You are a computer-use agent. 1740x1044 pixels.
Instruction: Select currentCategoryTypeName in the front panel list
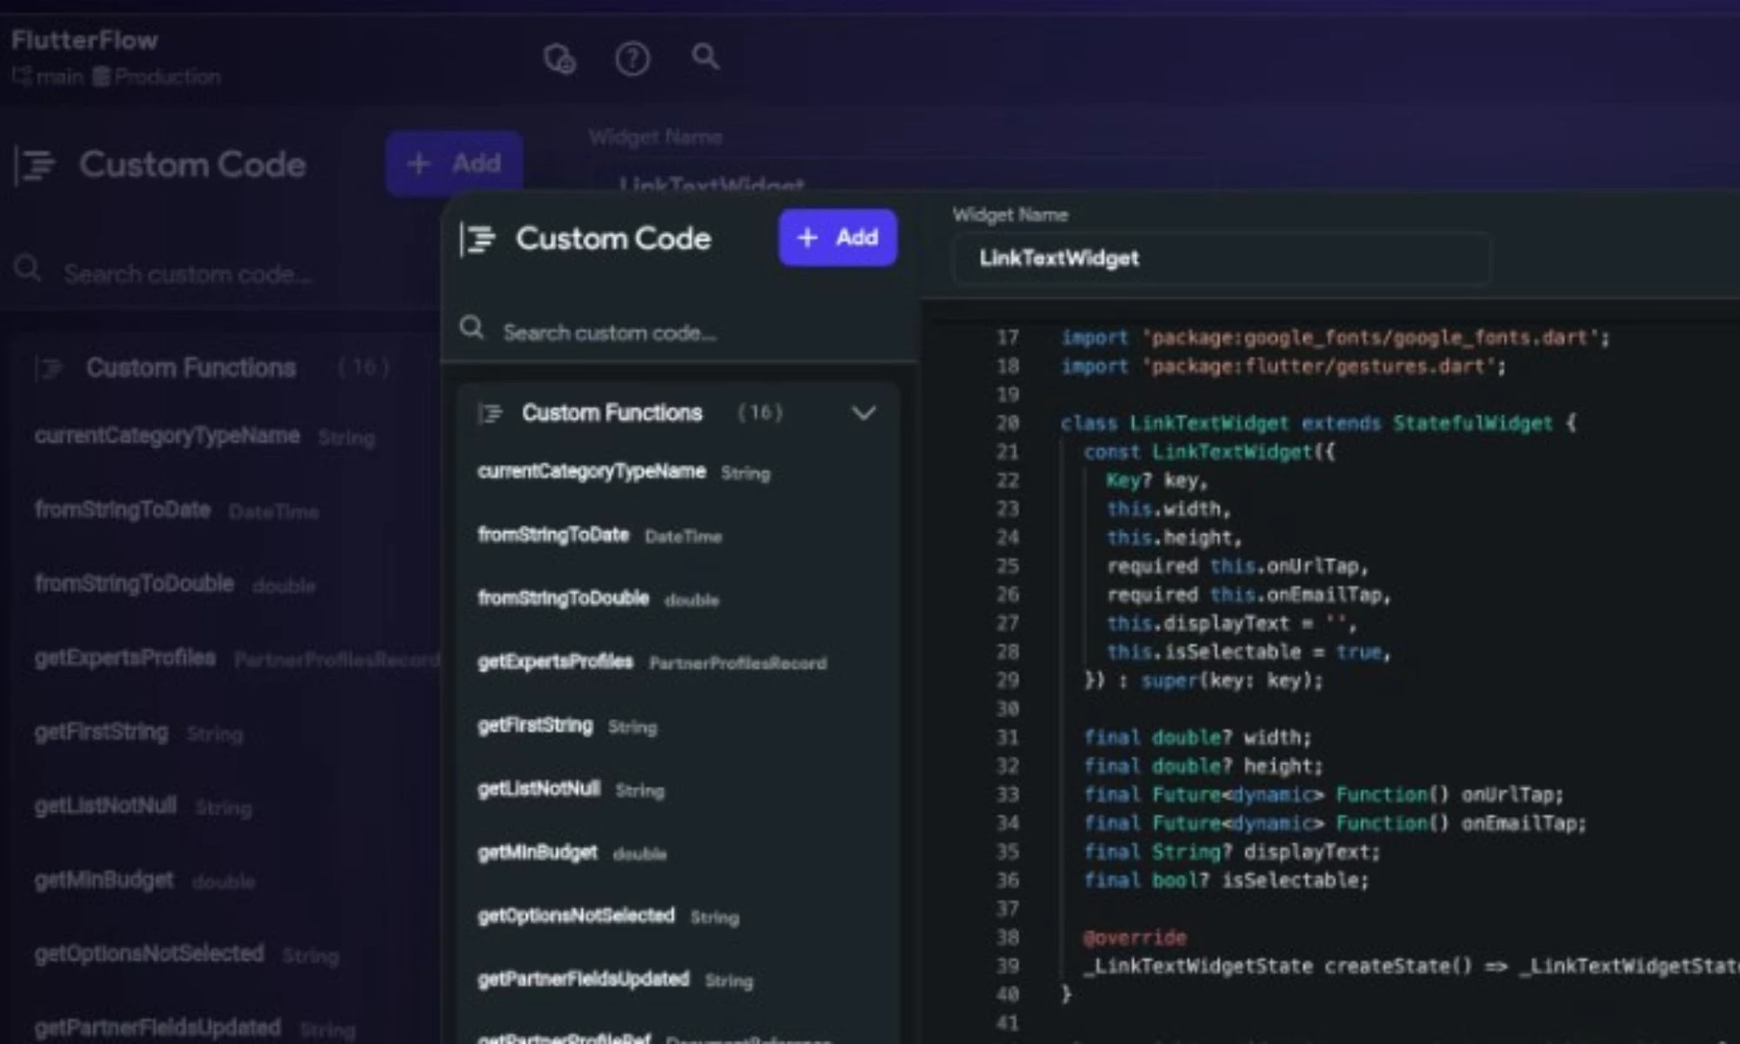[x=592, y=472]
